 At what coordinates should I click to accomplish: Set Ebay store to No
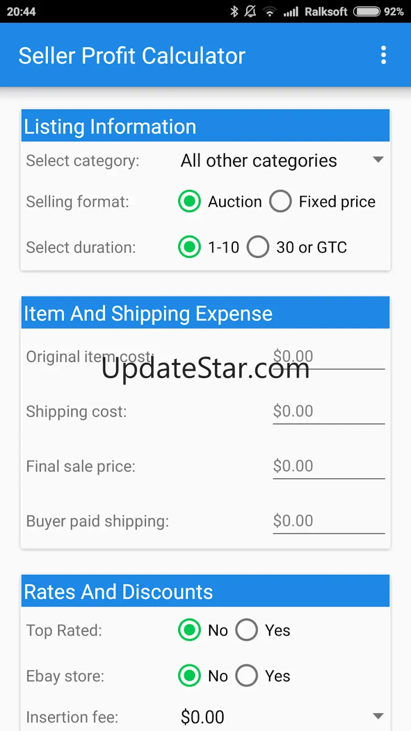[x=190, y=676]
